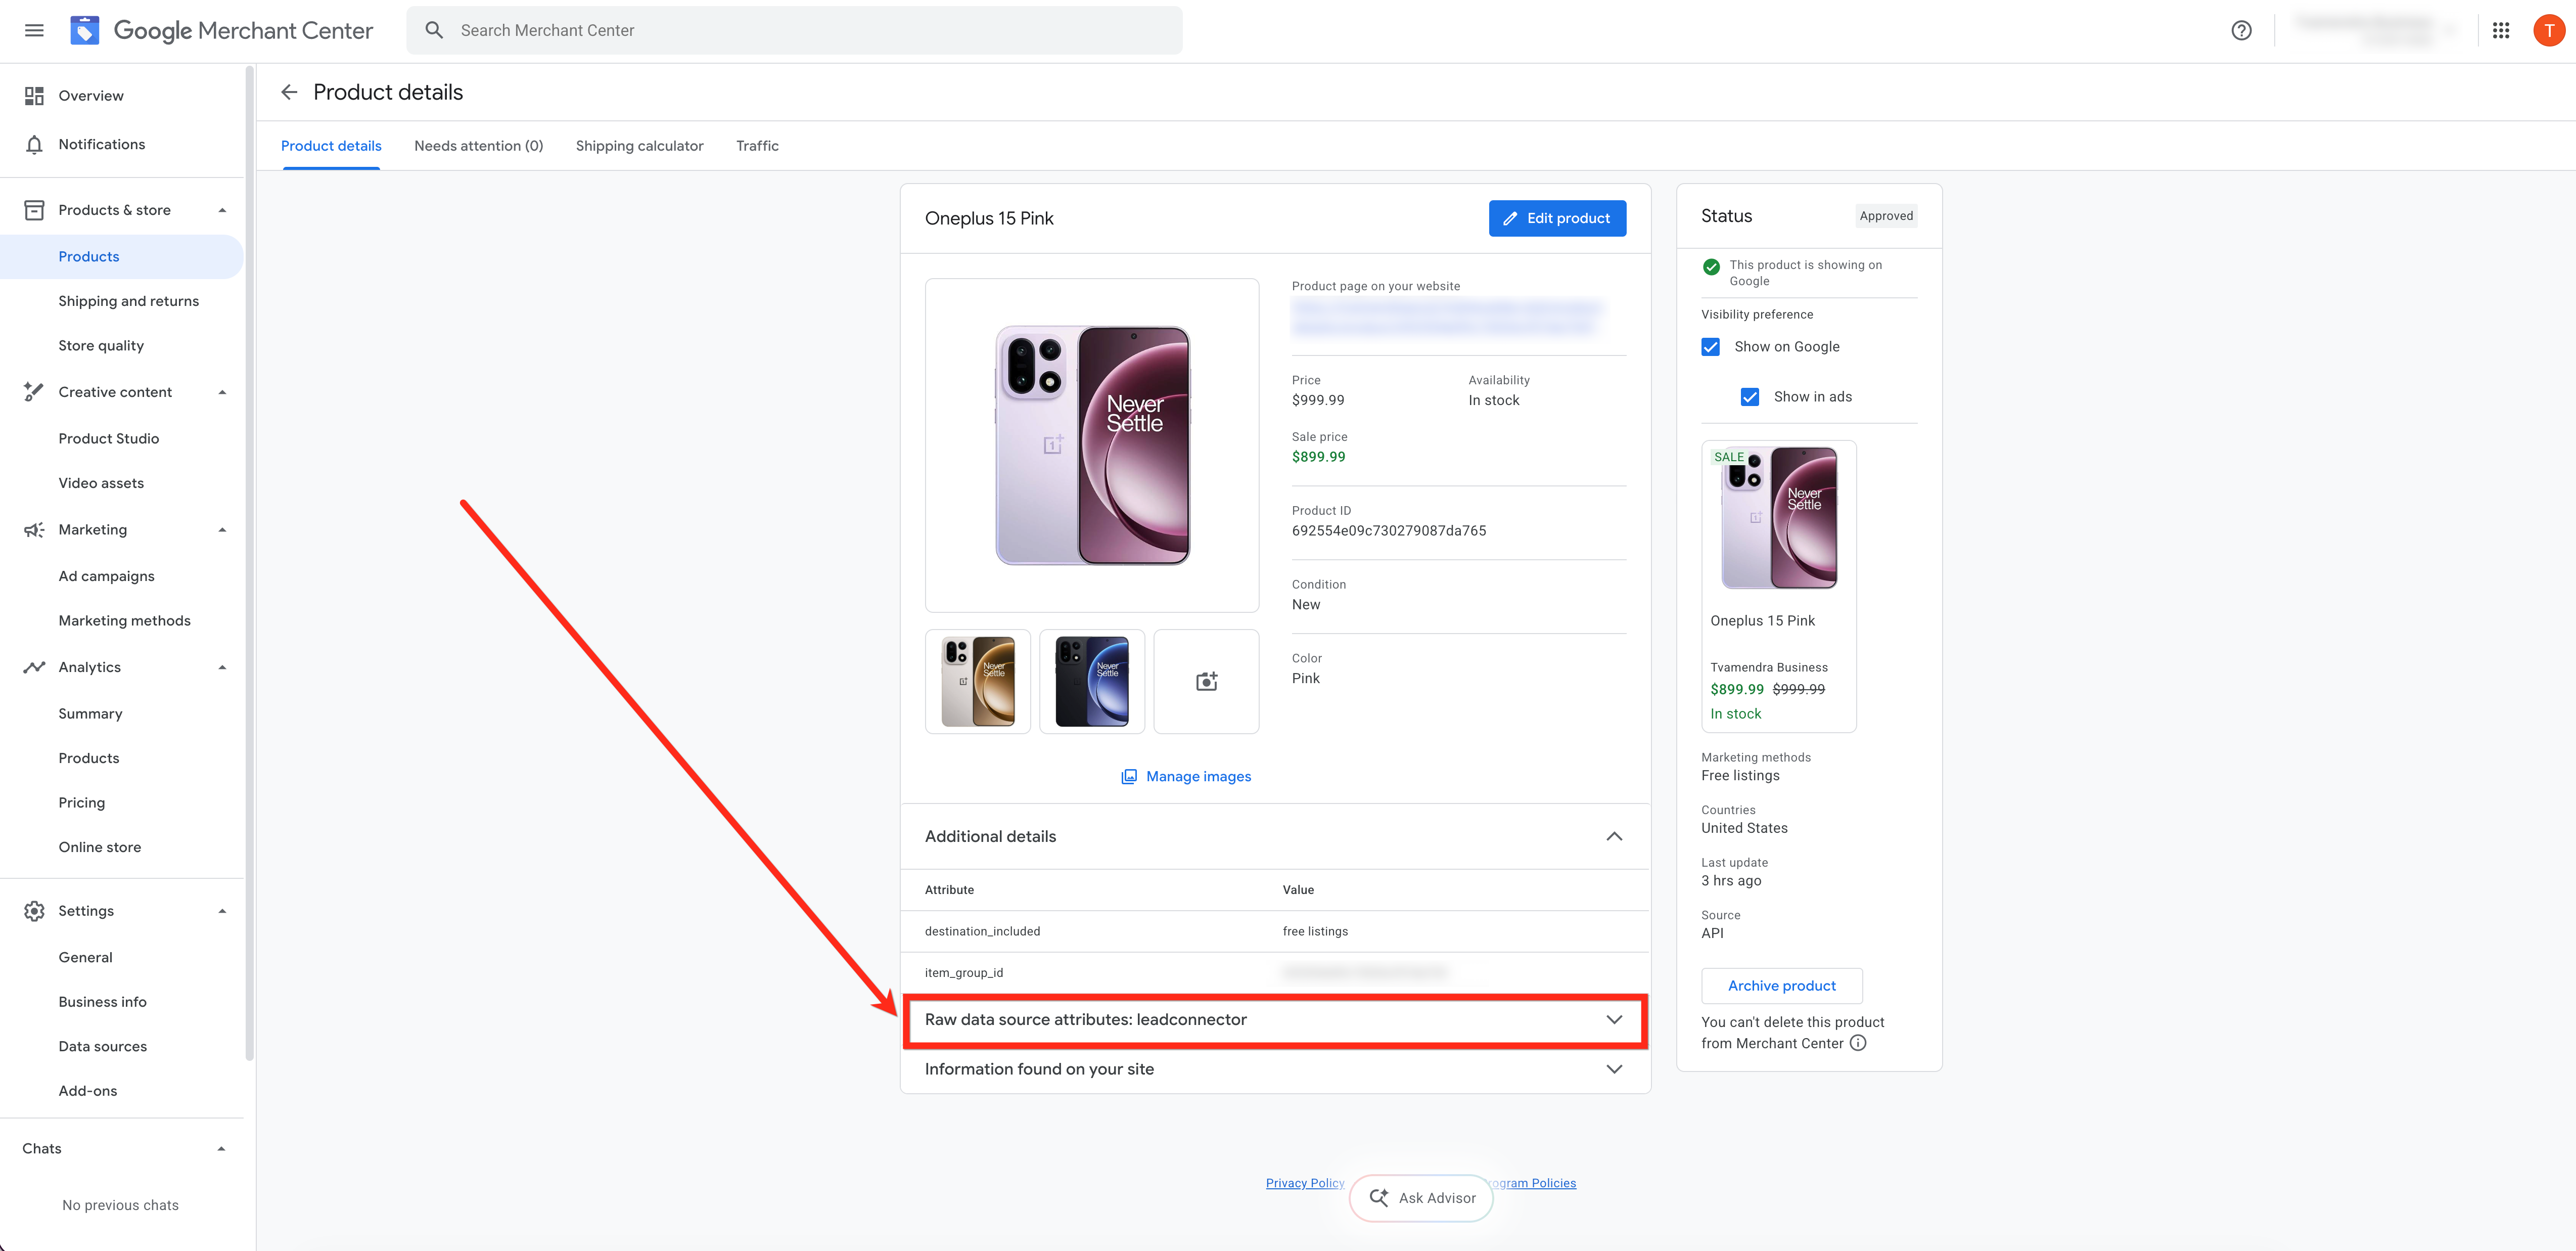Open the Traffic tab

(x=757, y=146)
